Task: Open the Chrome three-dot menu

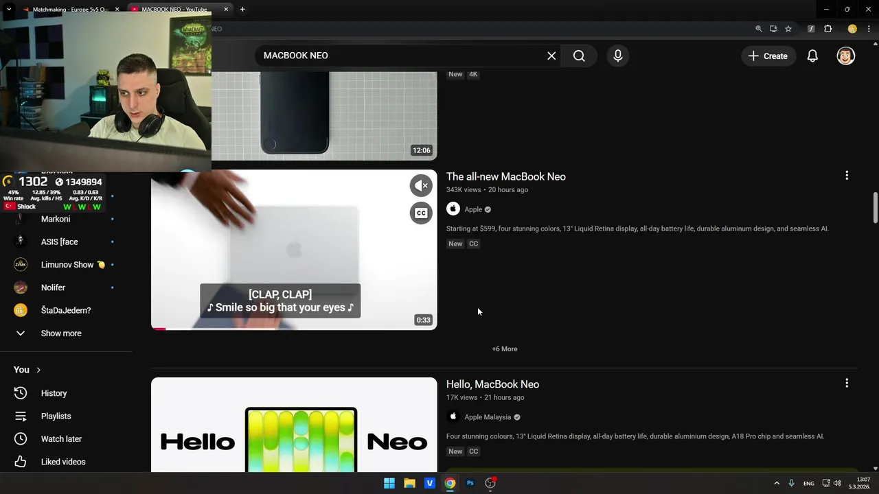Action: pos(869,29)
